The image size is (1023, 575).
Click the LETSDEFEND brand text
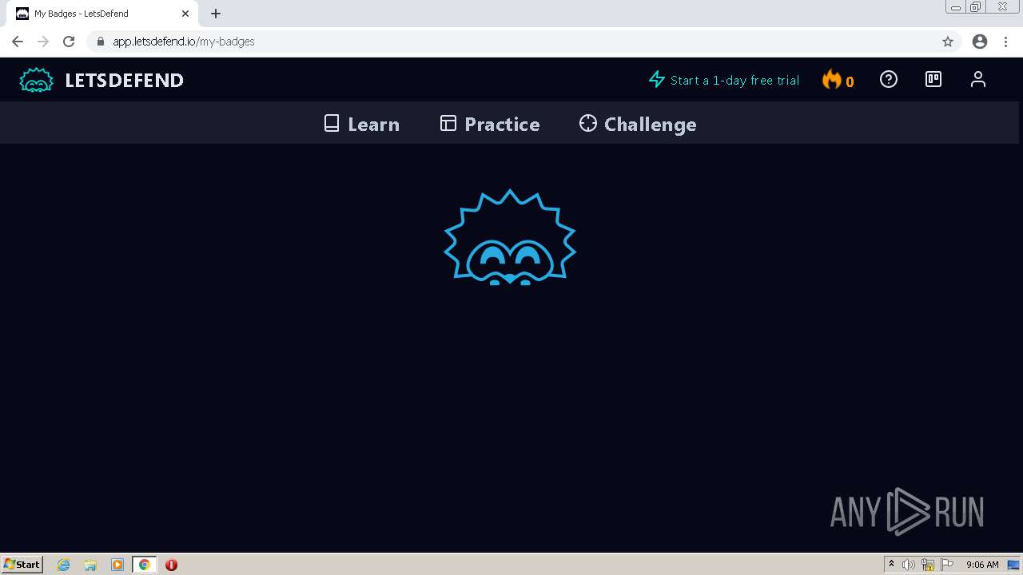[x=124, y=80]
